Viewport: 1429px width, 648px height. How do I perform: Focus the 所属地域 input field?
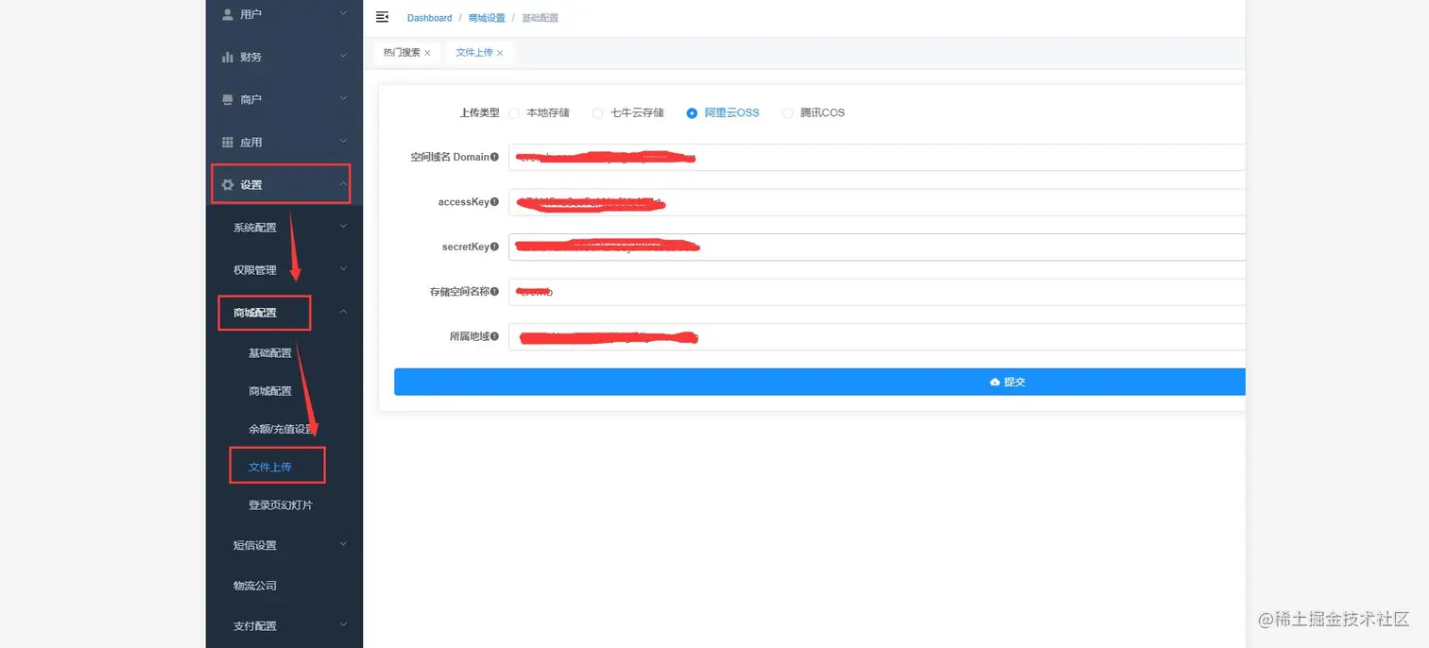[x=877, y=336]
